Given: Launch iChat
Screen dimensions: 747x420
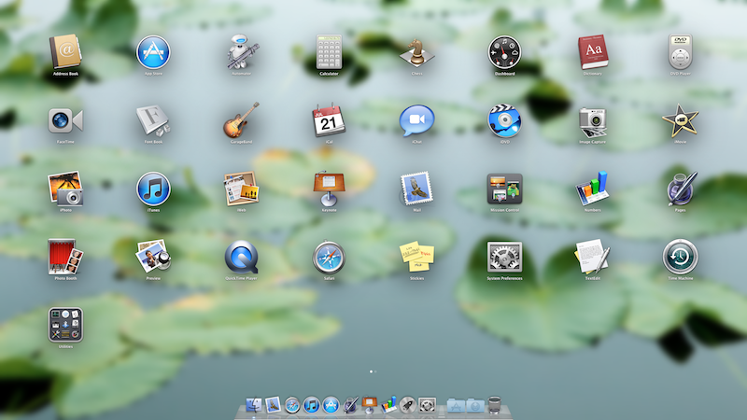Looking at the screenshot, I should (x=416, y=120).
